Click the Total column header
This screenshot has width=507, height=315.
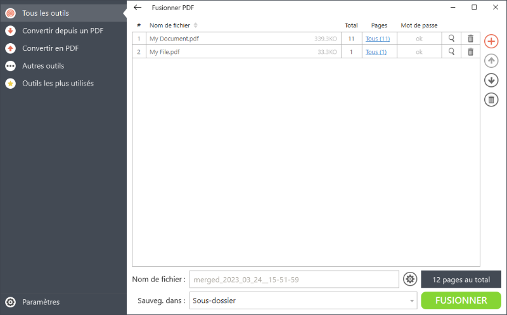[x=351, y=25]
